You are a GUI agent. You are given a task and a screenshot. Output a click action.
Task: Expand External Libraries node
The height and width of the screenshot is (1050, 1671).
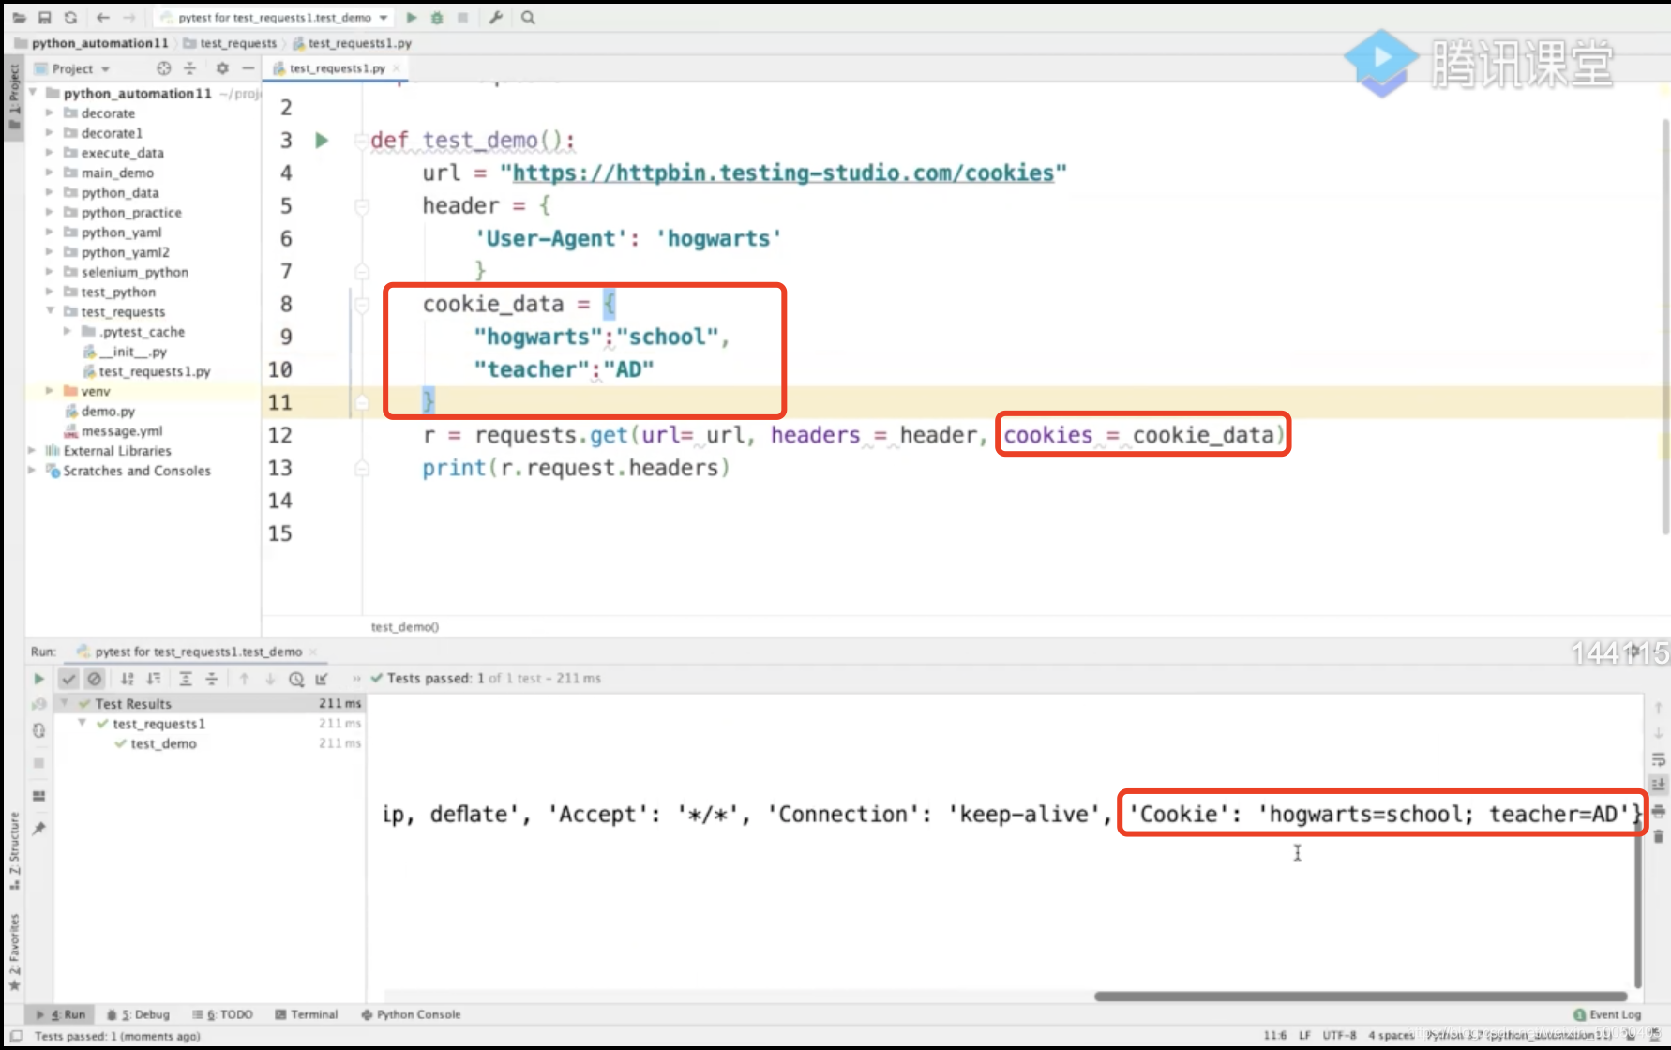(33, 451)
